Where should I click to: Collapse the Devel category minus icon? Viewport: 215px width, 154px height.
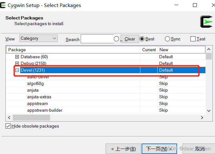coord(17,70)
